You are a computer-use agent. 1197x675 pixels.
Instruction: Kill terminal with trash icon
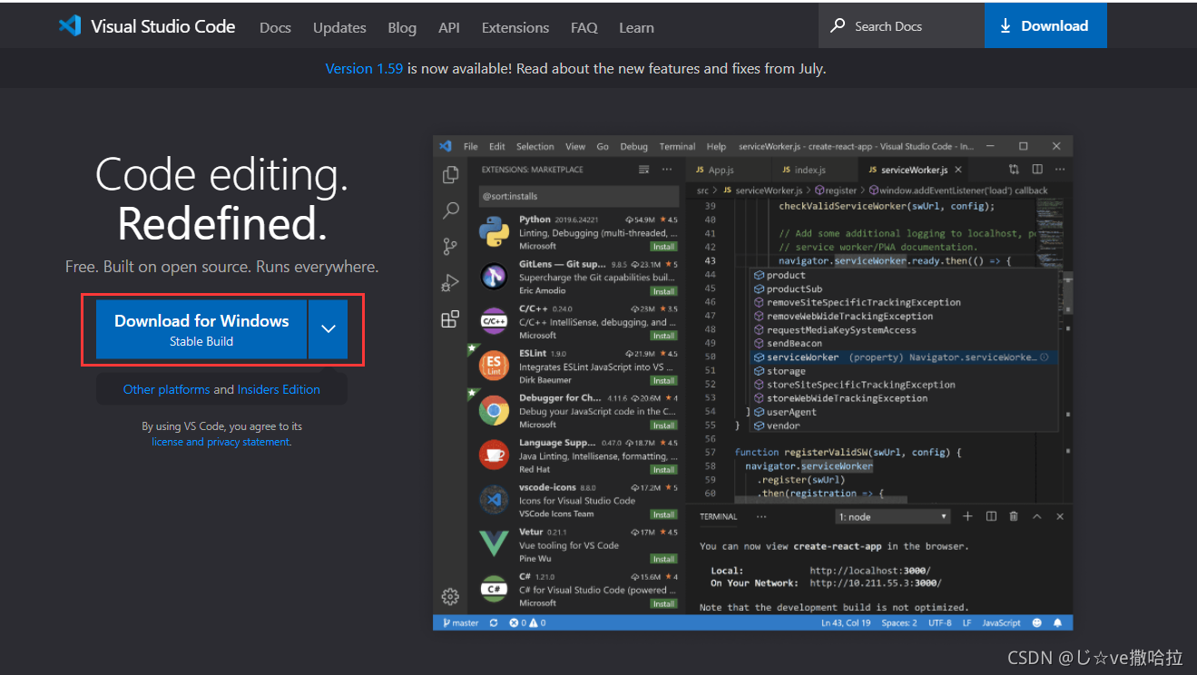coord(1014,516)
